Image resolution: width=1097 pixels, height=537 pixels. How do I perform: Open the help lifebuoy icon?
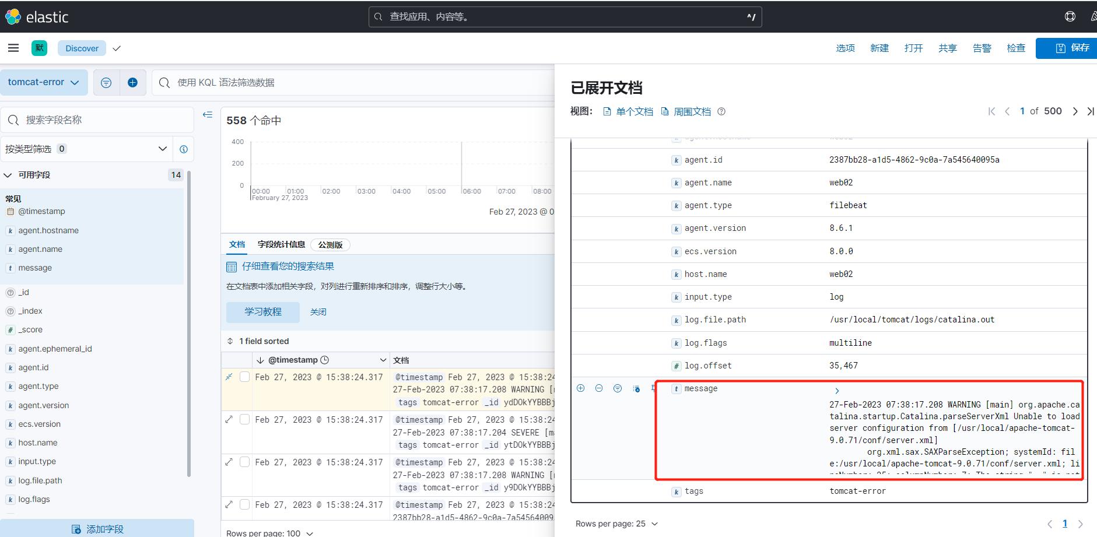pos(1070,17)
